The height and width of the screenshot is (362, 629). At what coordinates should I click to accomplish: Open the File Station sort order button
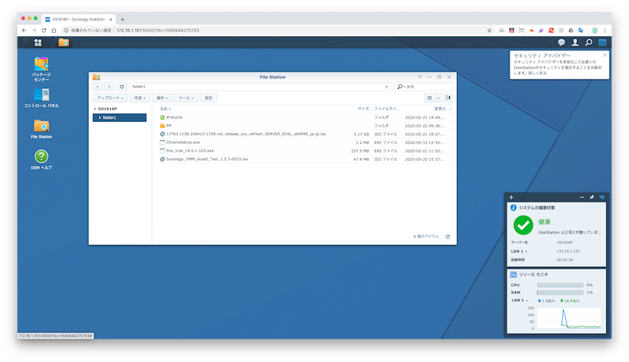point(448,98)
